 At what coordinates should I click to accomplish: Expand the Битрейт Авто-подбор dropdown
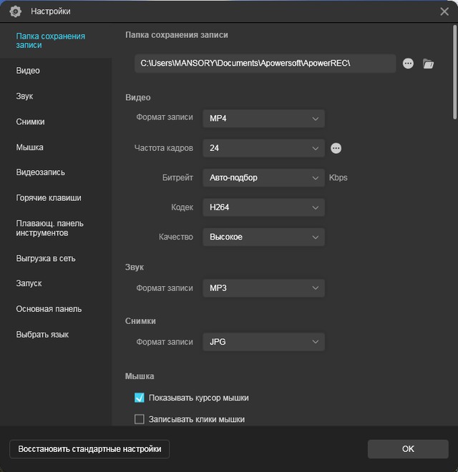tap(263, 177)
